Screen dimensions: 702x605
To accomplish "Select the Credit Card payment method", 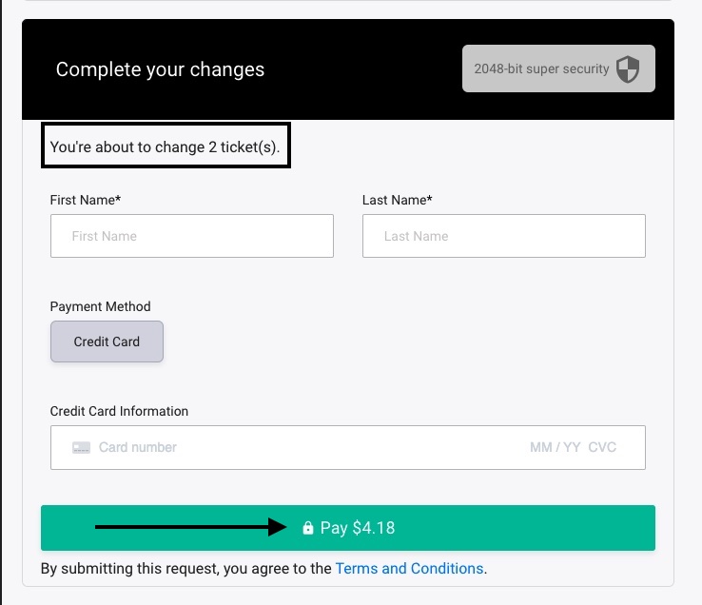I will point(107,342).
